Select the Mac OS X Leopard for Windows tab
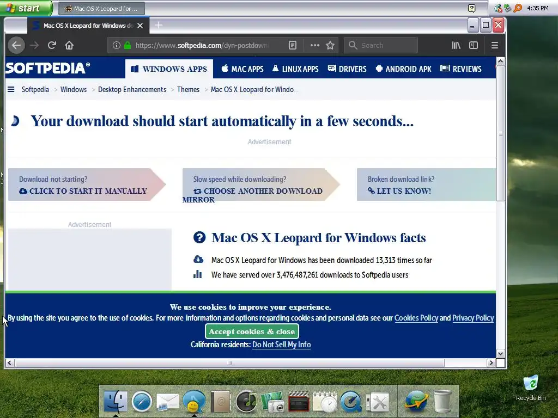 click(88, 26)
